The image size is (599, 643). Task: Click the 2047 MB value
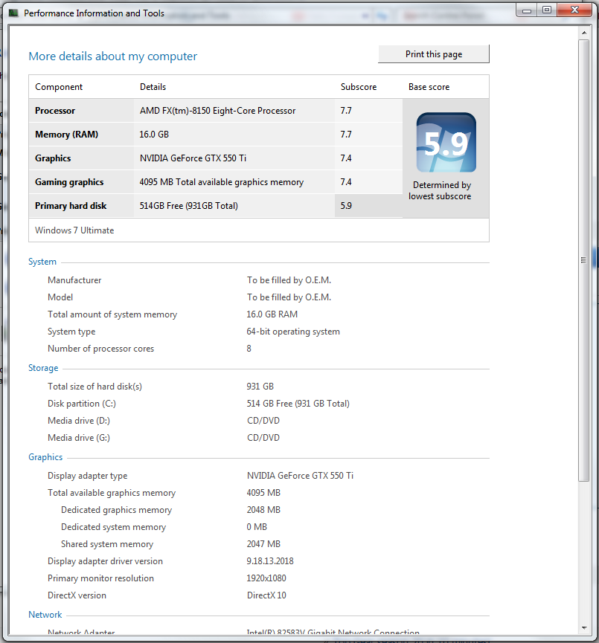(x=263, y=544)
